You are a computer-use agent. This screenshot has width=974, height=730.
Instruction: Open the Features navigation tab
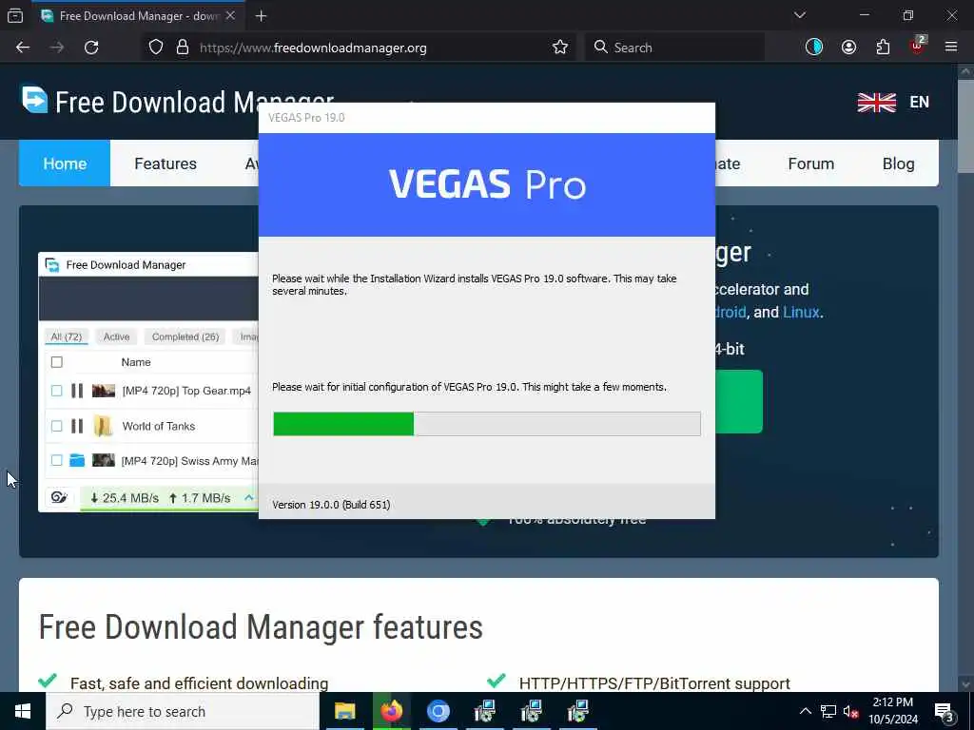[x=166, y=163]
